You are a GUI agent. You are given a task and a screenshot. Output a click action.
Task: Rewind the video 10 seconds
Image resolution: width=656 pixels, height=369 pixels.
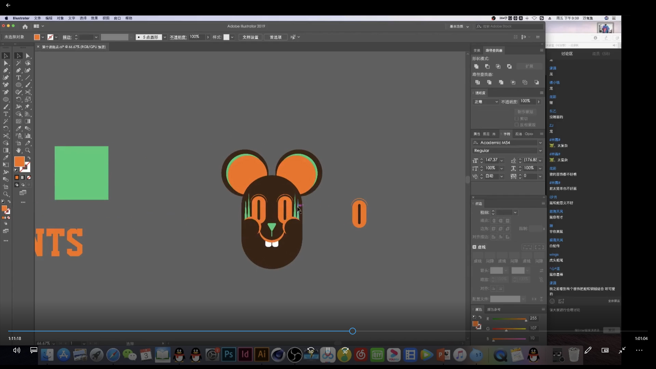[311, 350]
